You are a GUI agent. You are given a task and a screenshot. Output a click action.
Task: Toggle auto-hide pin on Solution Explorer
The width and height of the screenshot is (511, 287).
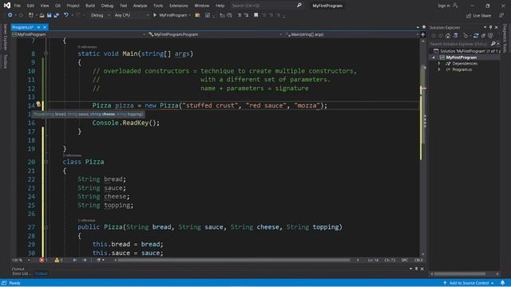[x=490, y=27]
